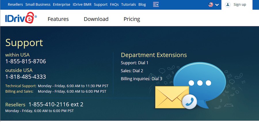The image size is (259, 122).
Task: Click the 'outside USA' label
Action: pyautogui.click(x=19, y=70)
